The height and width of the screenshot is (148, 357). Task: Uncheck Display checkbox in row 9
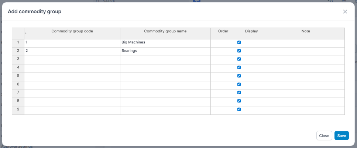[239, 109]
